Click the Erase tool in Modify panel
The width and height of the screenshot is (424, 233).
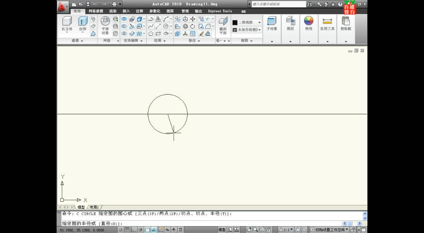tap(201, 33)
